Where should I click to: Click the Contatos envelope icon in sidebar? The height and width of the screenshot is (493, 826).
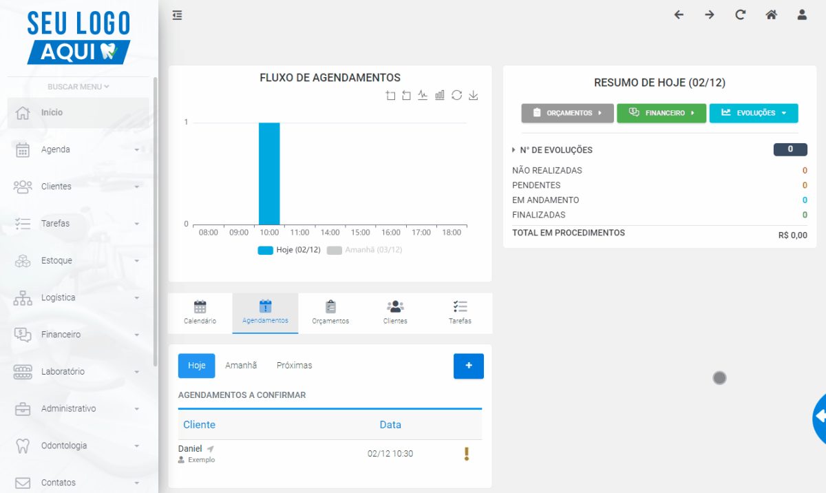(x=23, y=483)
